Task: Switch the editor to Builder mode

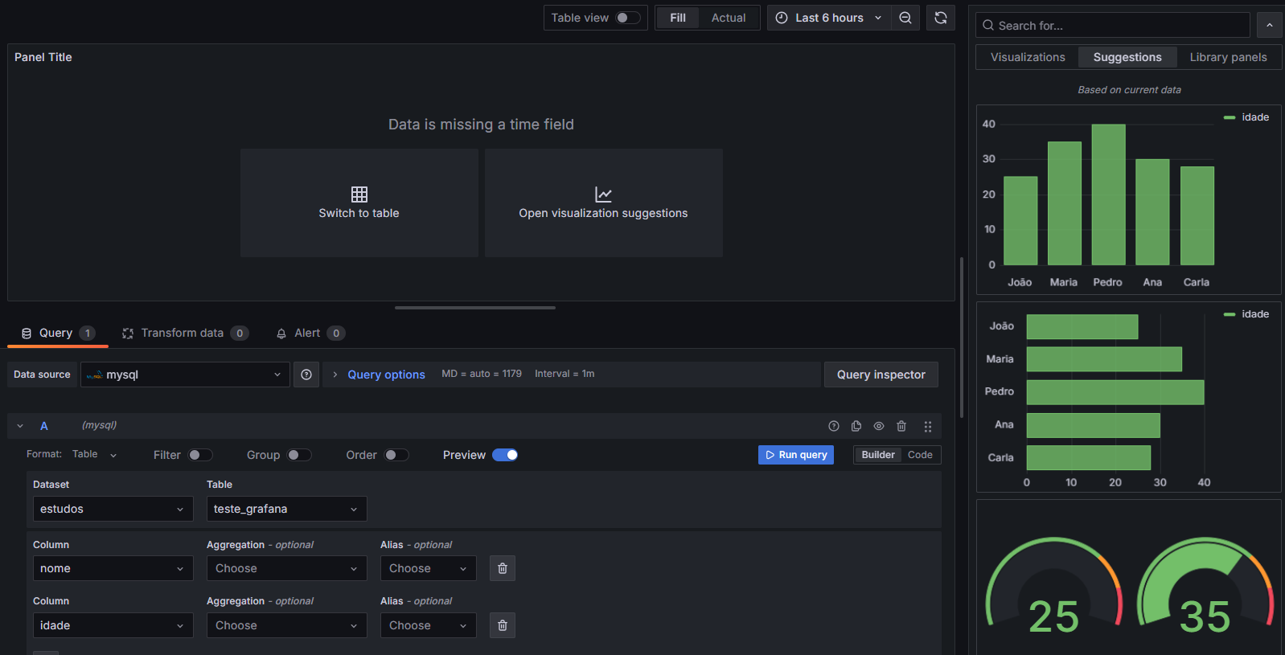Action: pos(878,455)
